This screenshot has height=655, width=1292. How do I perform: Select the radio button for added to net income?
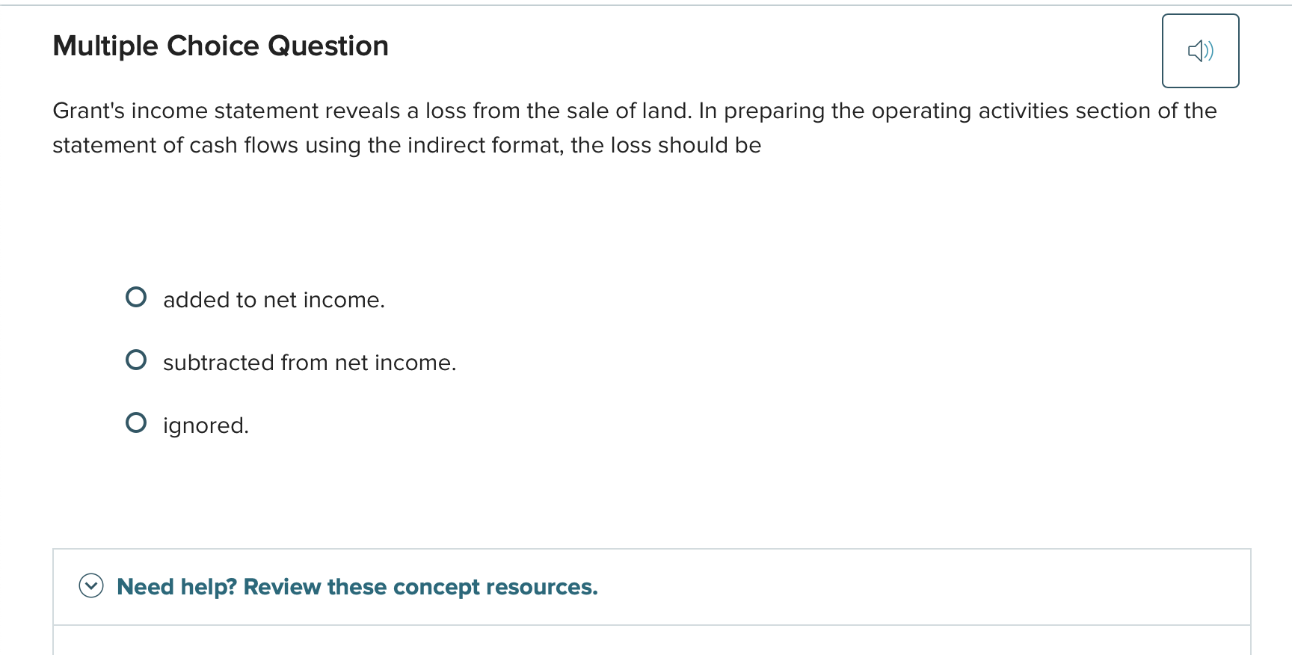pos(135,297)
